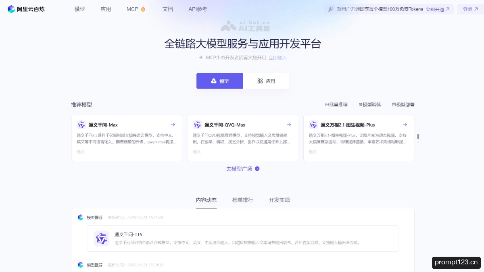Click the 立即开通 link in the banner
This screenshot has height=272, width=484.
[x=438, y=9]
